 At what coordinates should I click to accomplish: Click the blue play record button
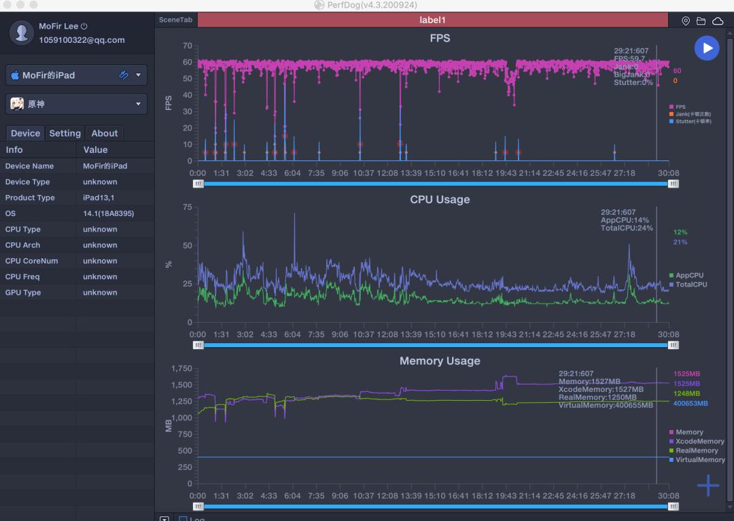click(x=706, y=48)
